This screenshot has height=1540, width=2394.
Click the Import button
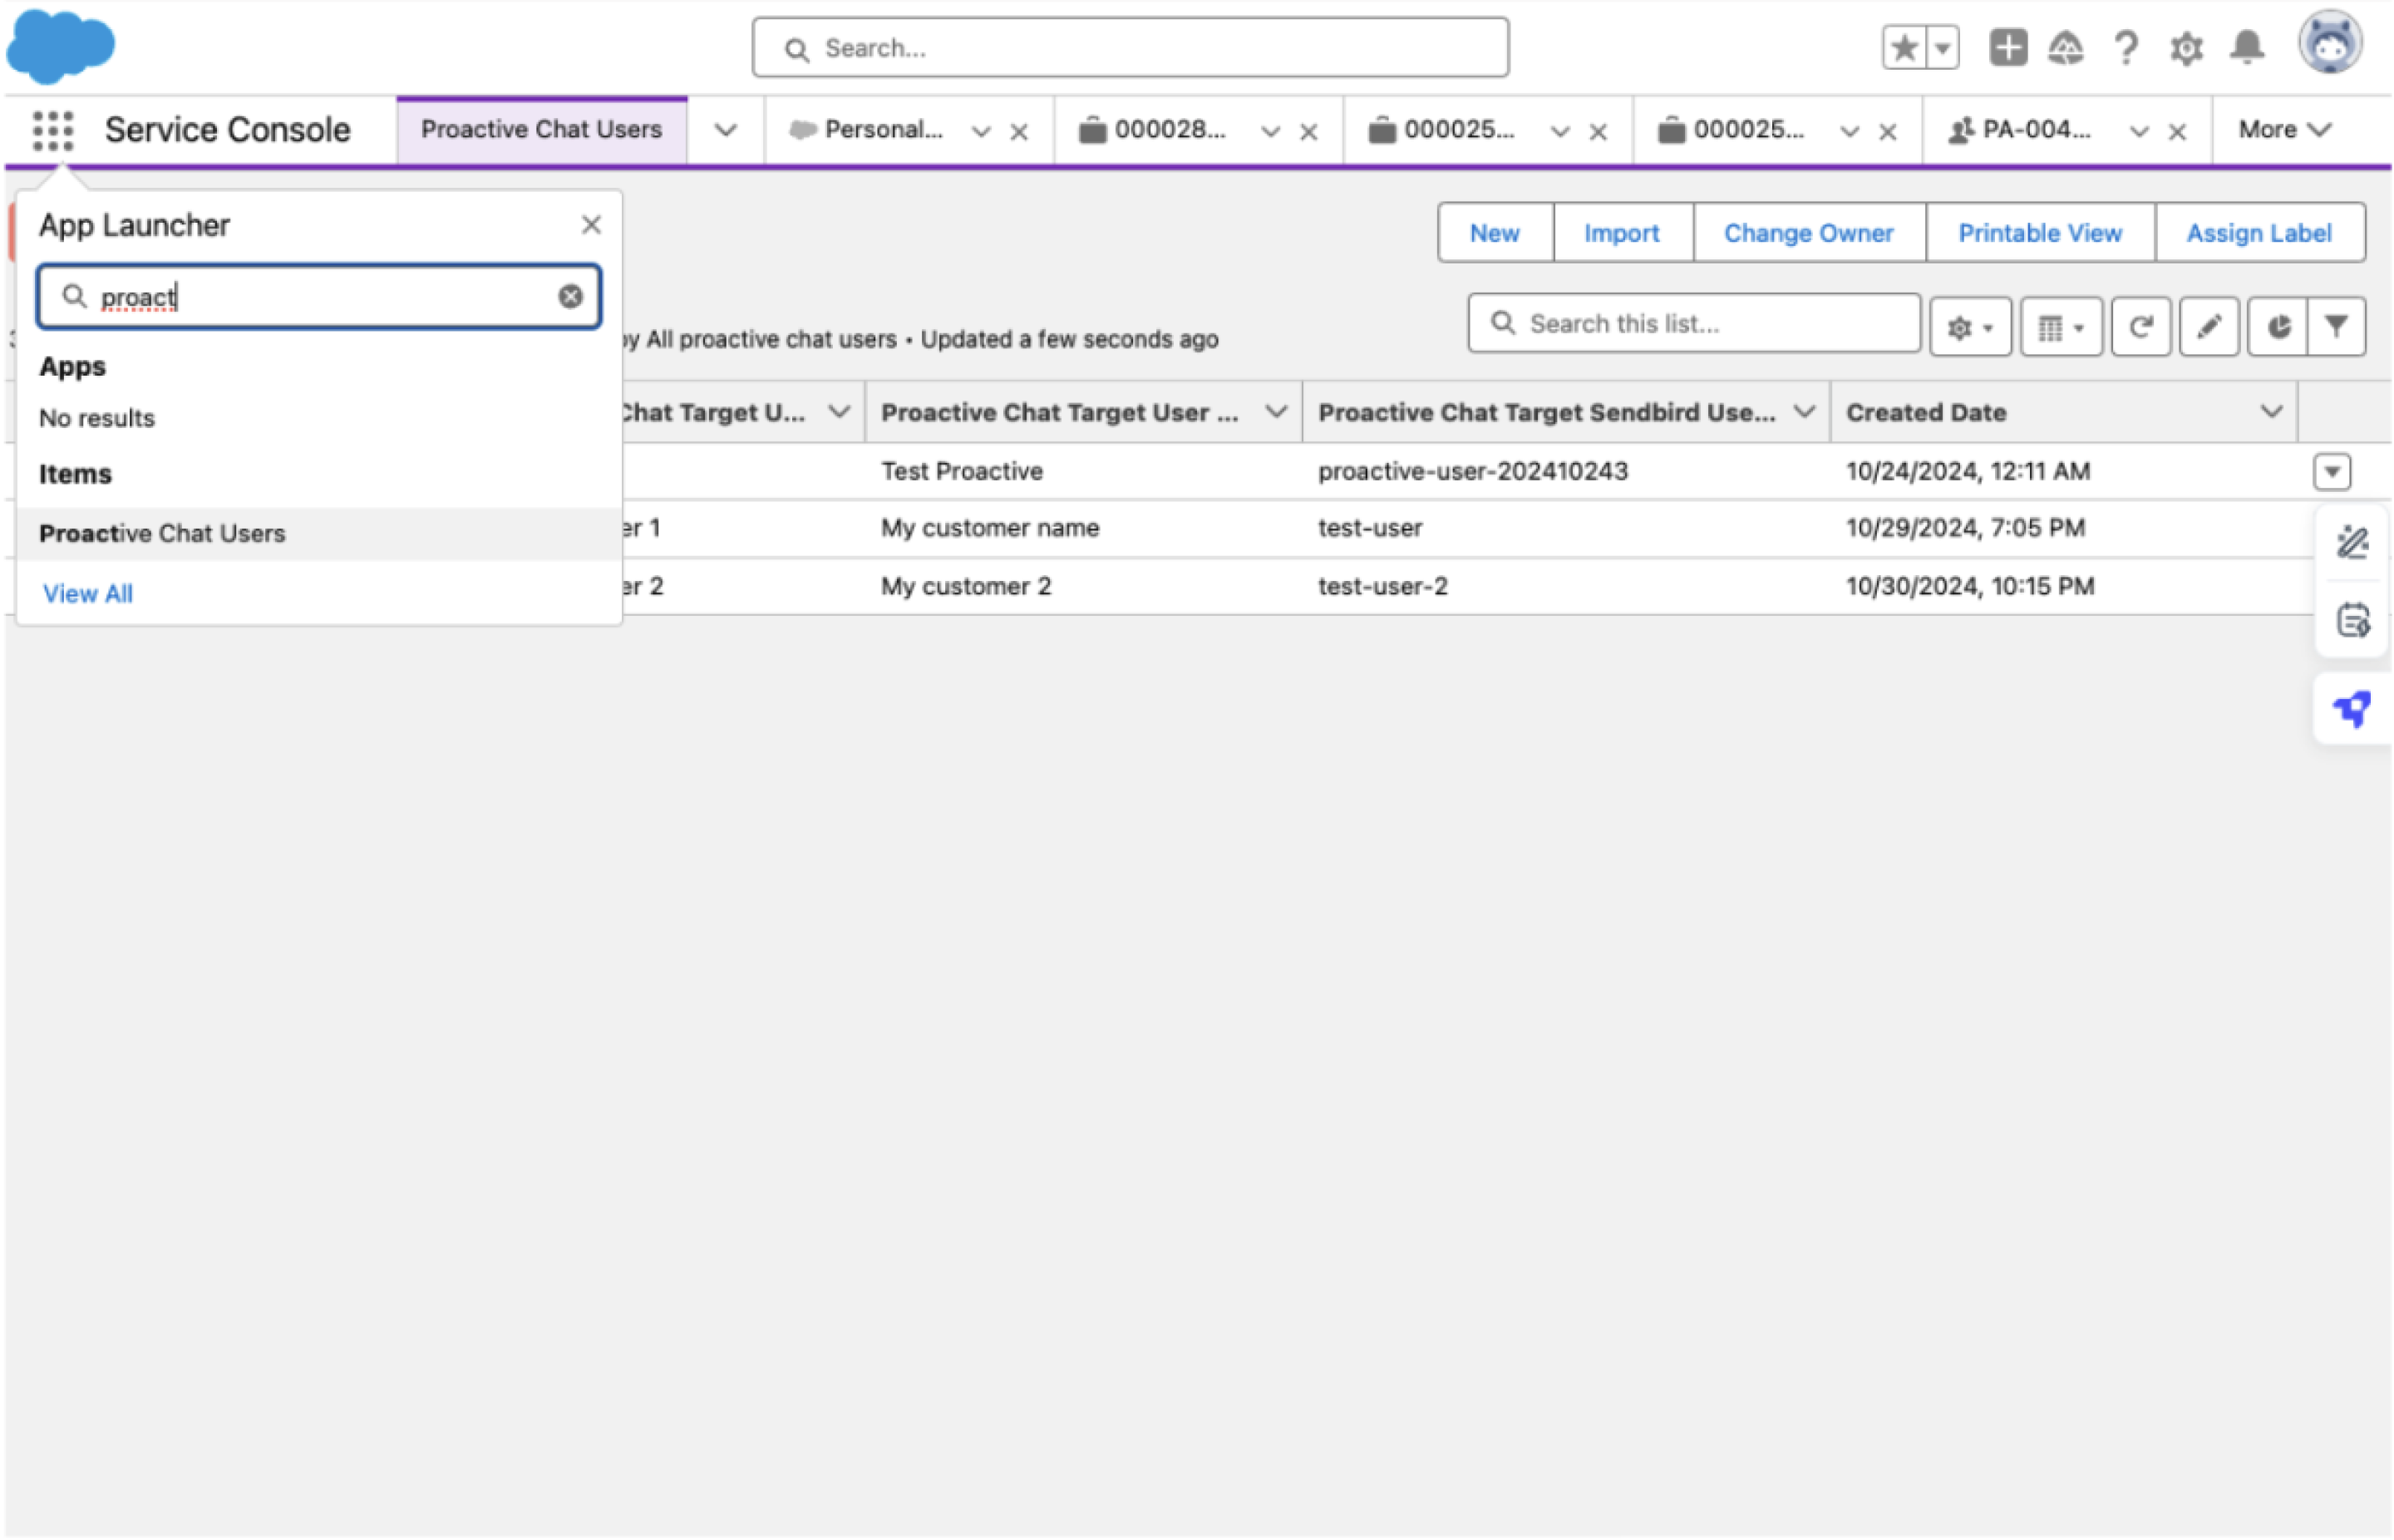tap(1622, 233)
